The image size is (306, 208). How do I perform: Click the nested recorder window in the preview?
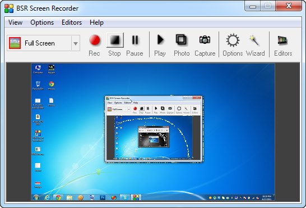pos(154,129)
